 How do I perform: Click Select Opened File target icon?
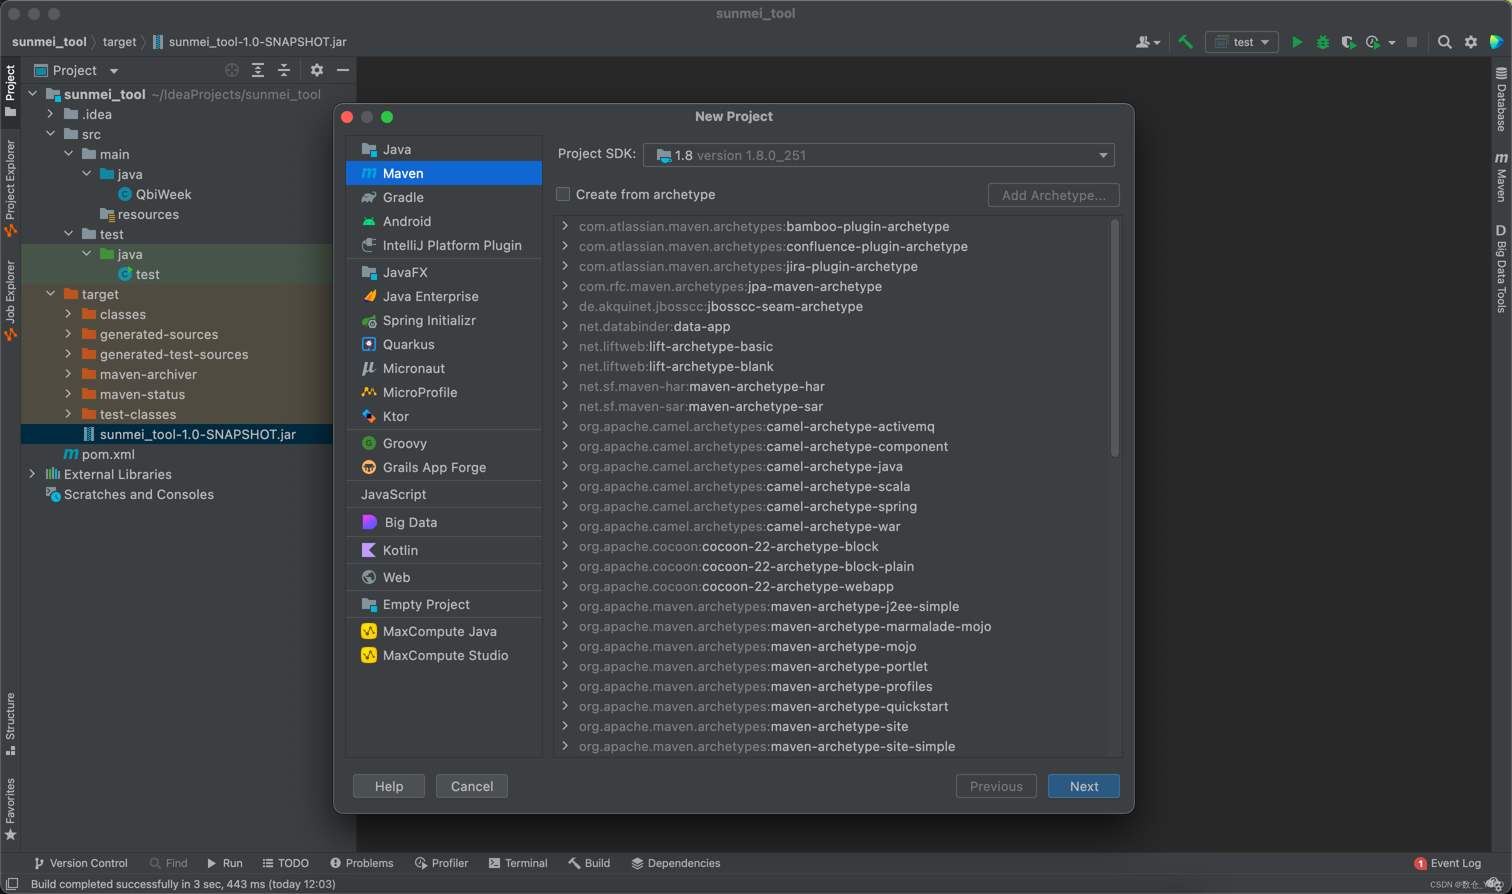tap(232, 70)
